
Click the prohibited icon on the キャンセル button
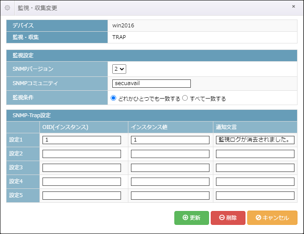[258, 218]
